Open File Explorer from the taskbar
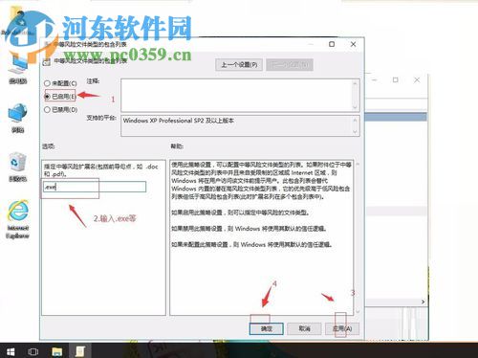 tap(57, 351)
